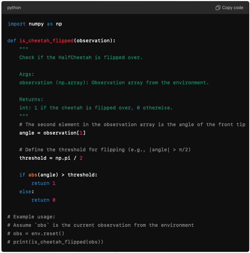This screenshot has width=250, height=253.
Task: Click the "Args:" docstring heading
Action: (x=27, y=74)
